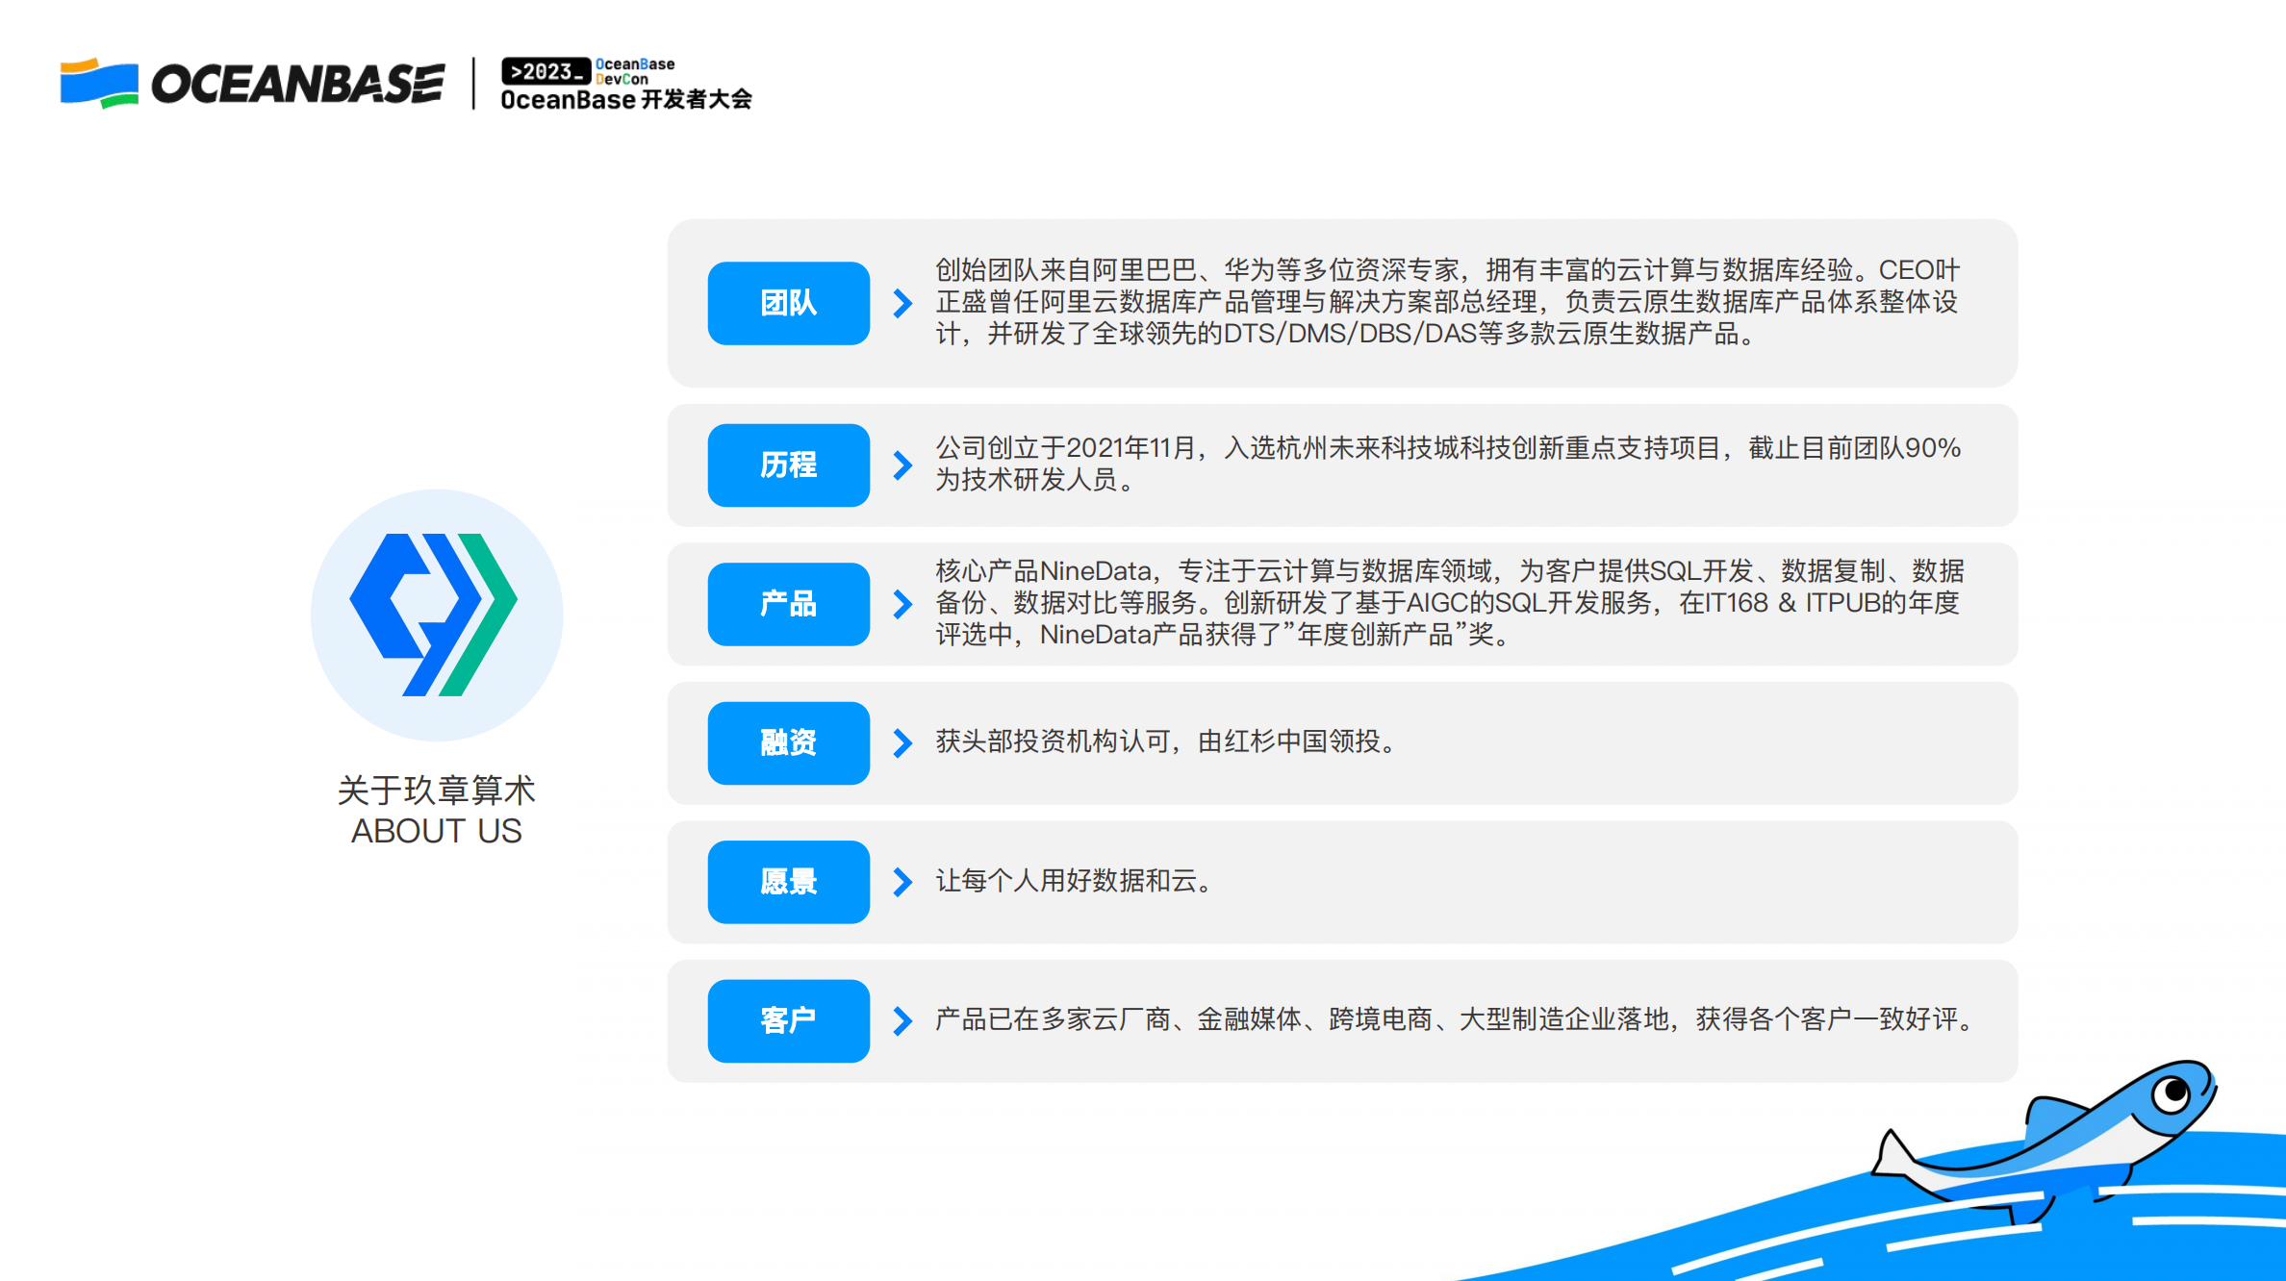This screenshot has width=2286, height=1281.
Task: Click the 愿景 blue button
Action: pyautogui.click(x=788, y=882)
